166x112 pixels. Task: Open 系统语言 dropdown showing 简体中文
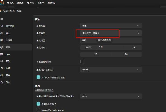click(111, 33)
